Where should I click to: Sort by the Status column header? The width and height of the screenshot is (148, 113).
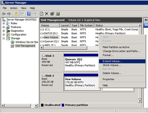(116, 25)
